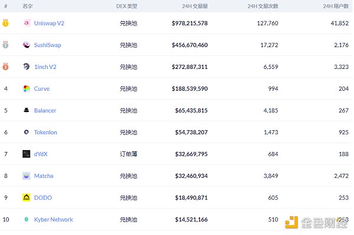Click the Matcha bowl icon
Viewport: 354px width, 235px height.
(27, 176)
